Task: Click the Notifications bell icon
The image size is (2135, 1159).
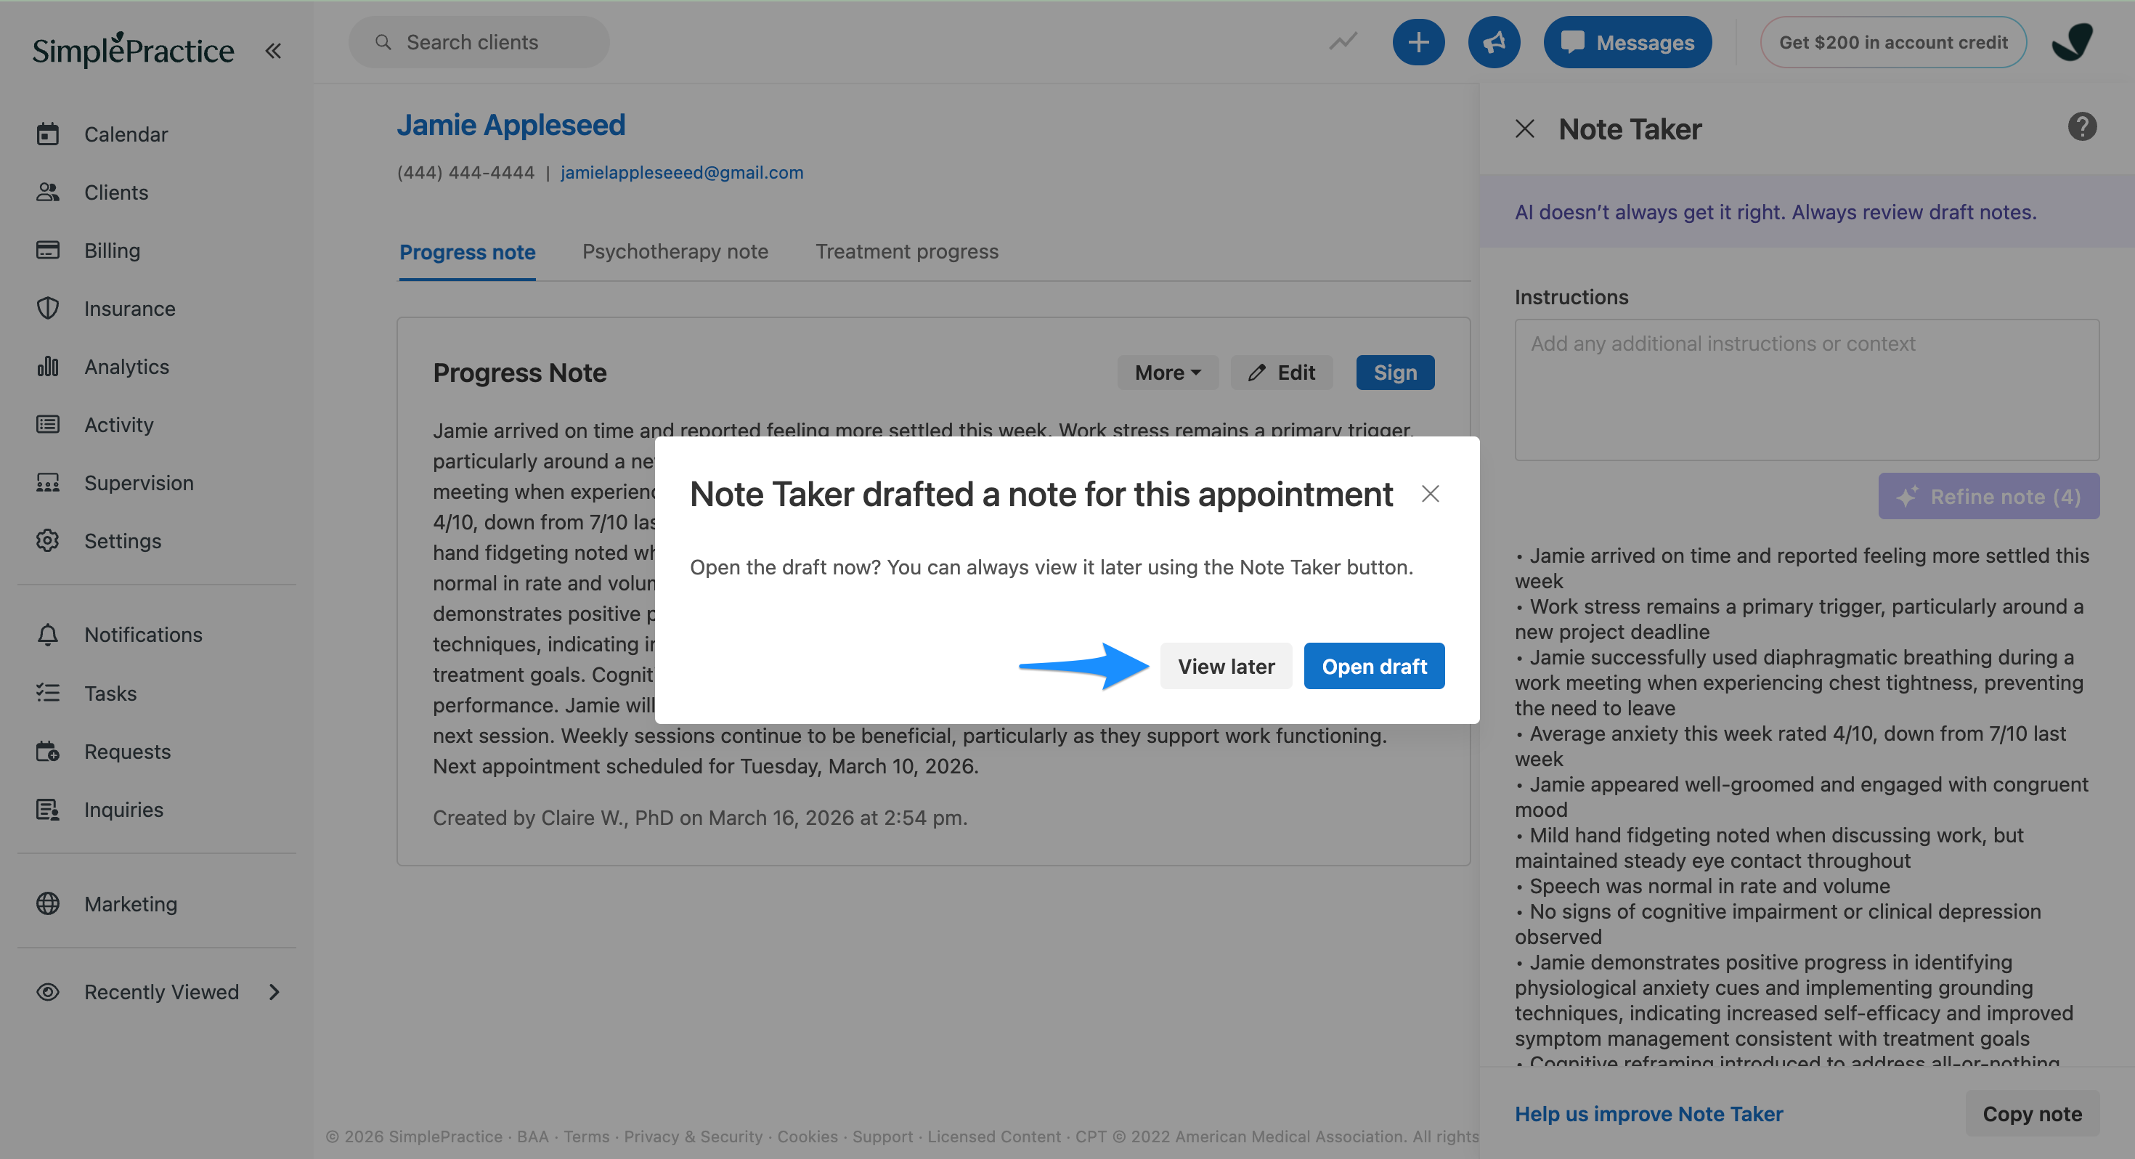Action: click(48, 634)
